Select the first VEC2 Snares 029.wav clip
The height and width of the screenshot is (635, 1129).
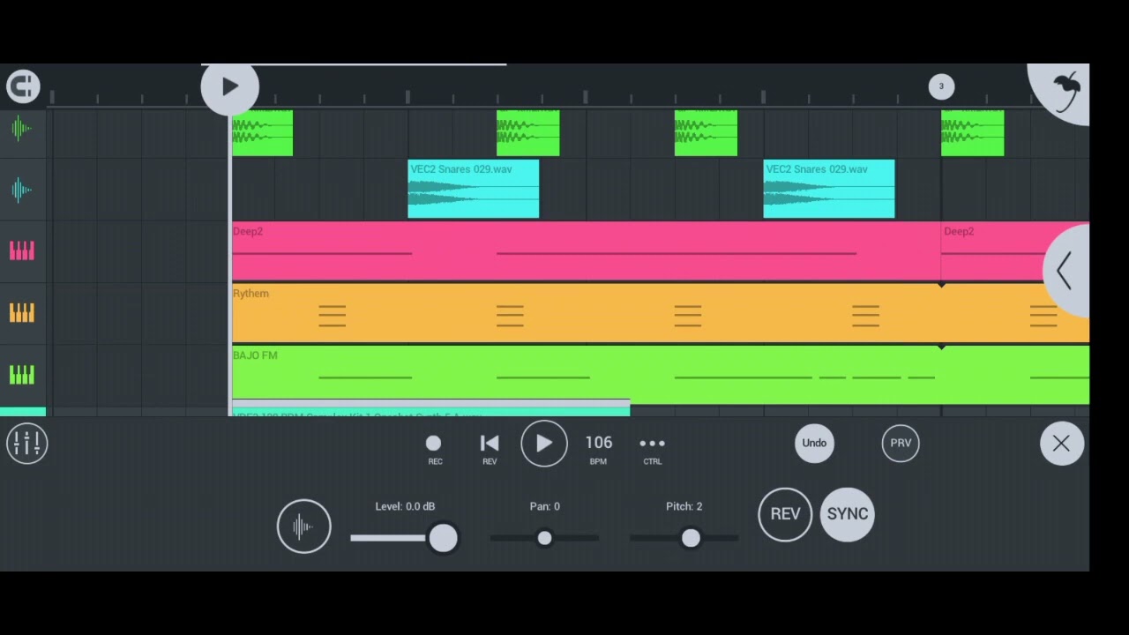coord(474,189)
